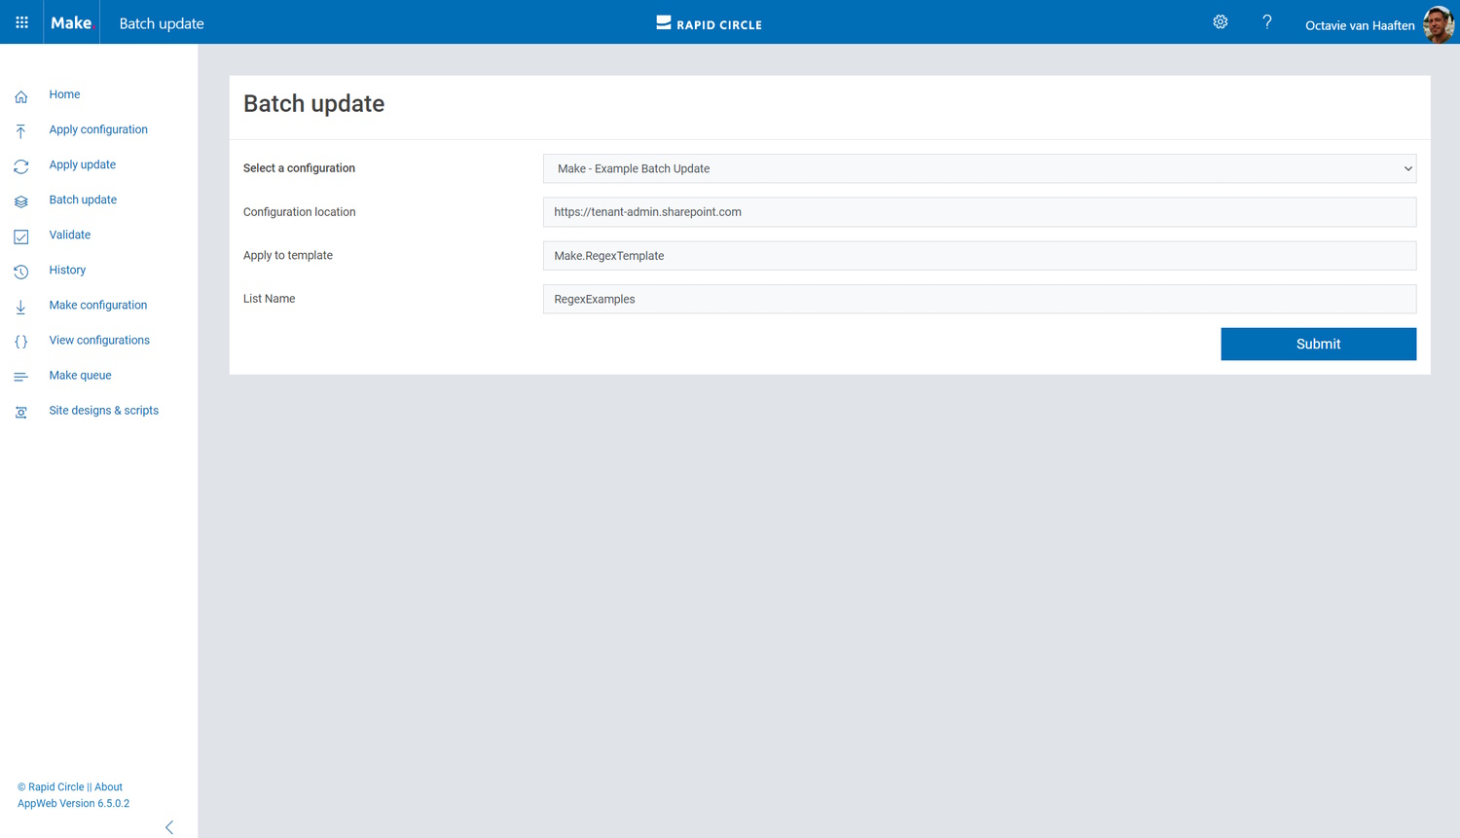Click the Apply to template input field
The image size is (1460, 838).
click(979, 256)
